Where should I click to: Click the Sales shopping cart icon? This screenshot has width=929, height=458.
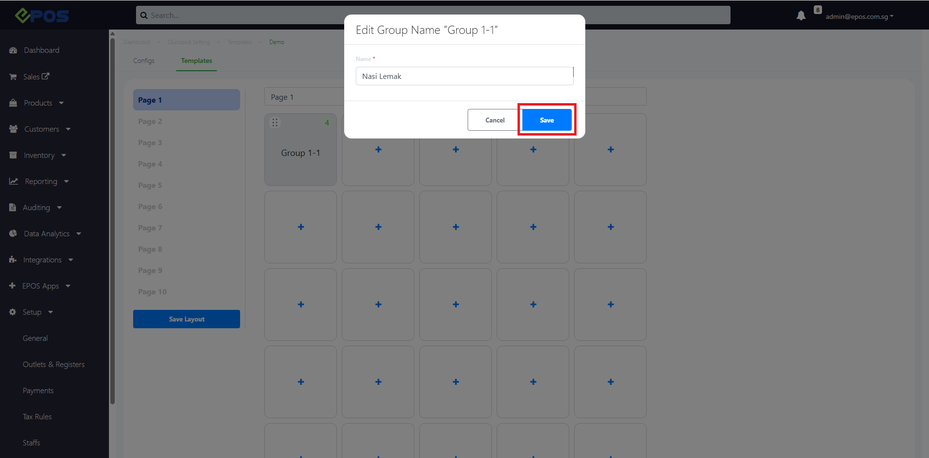click(x=13, y=77)
